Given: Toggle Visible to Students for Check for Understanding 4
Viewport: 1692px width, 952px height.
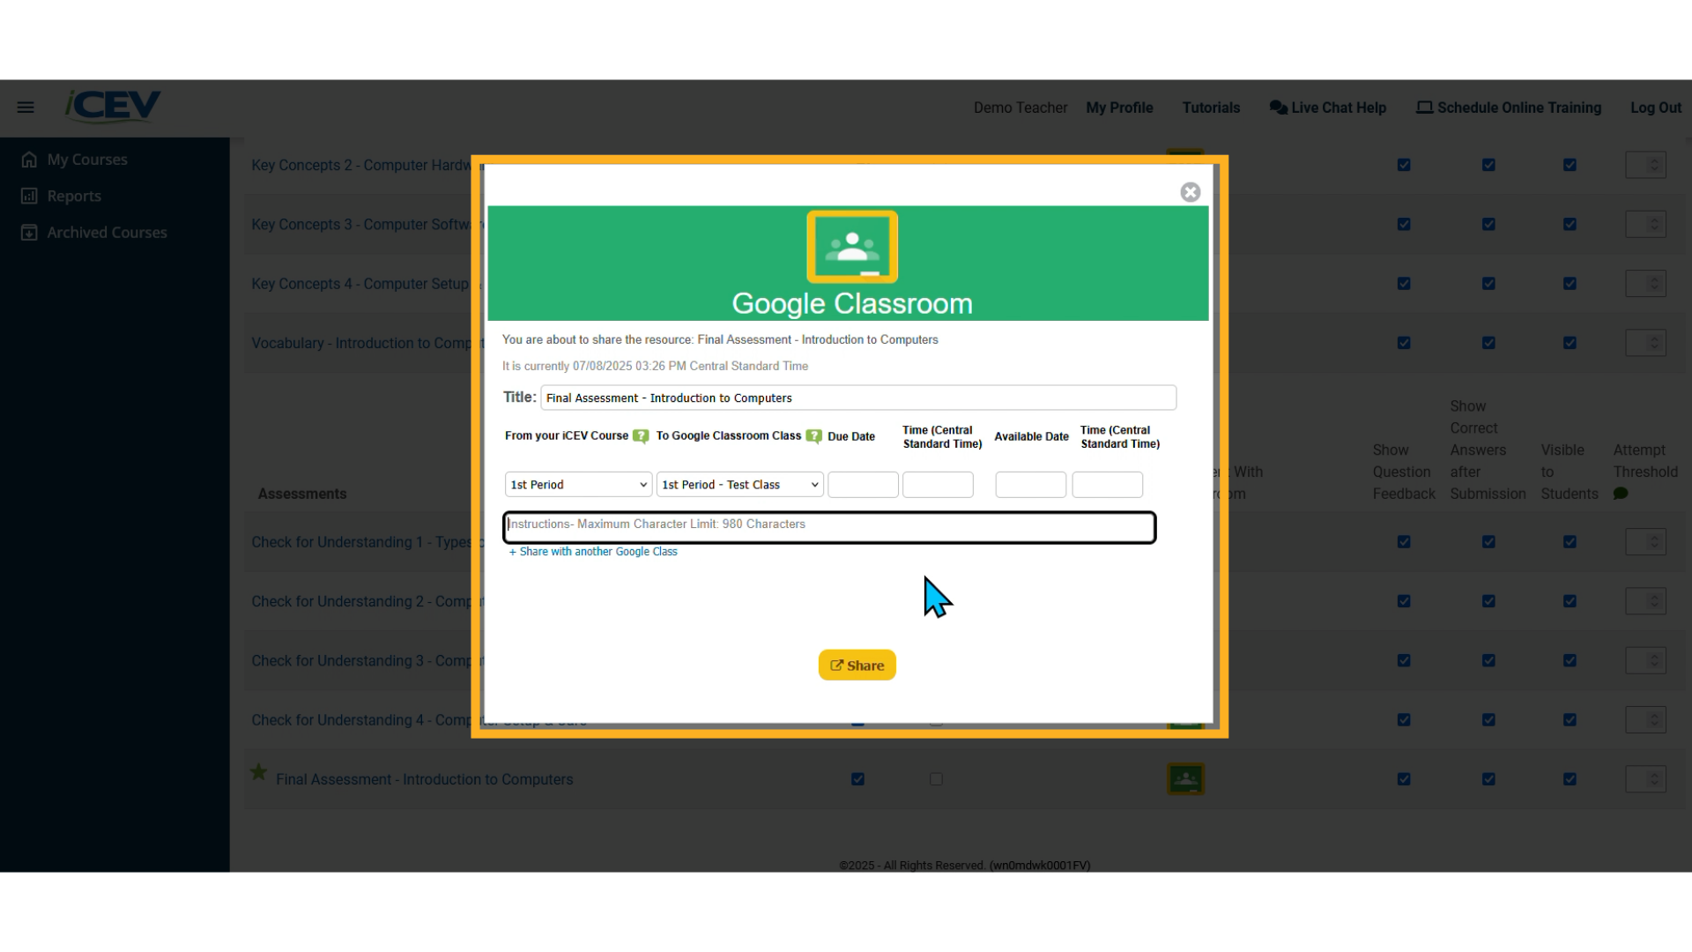Looking at the screenshot, I should (x=1570, y=720).
